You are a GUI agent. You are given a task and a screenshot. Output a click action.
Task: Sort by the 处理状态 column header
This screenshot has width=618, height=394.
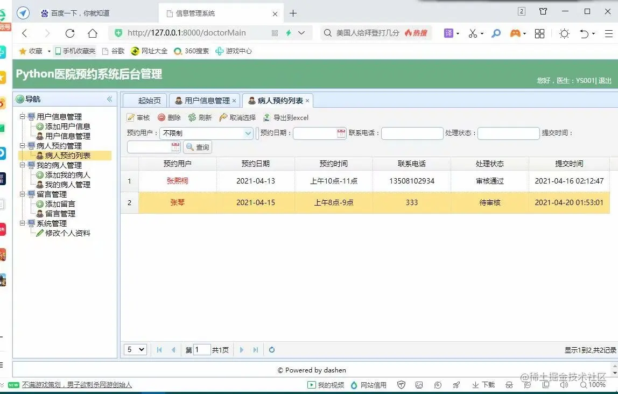pyautogui.click(x=490, y=164)
